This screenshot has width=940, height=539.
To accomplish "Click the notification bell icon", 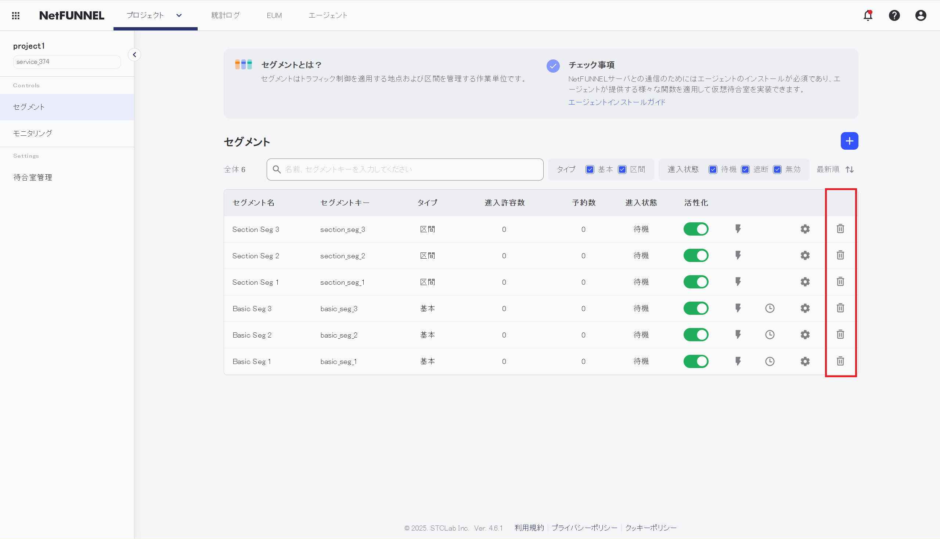I will [868, 15].
